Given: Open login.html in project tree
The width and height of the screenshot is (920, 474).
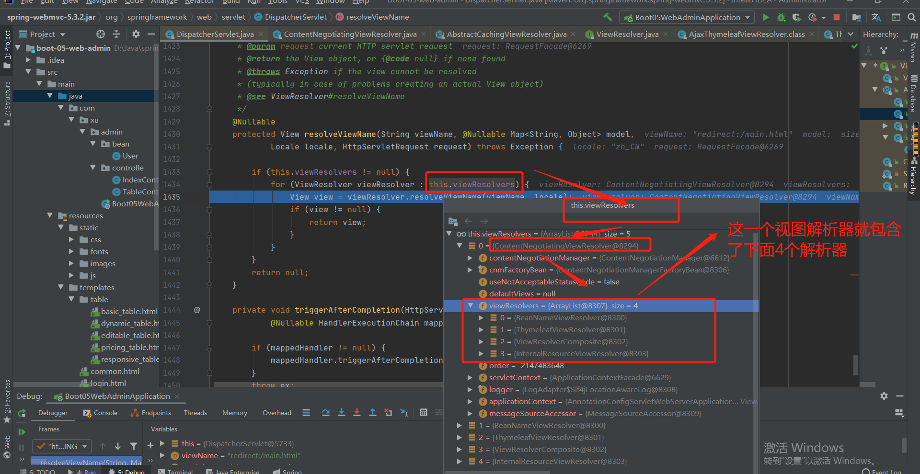Looking at the screenshot, I should tap(108, 383).
